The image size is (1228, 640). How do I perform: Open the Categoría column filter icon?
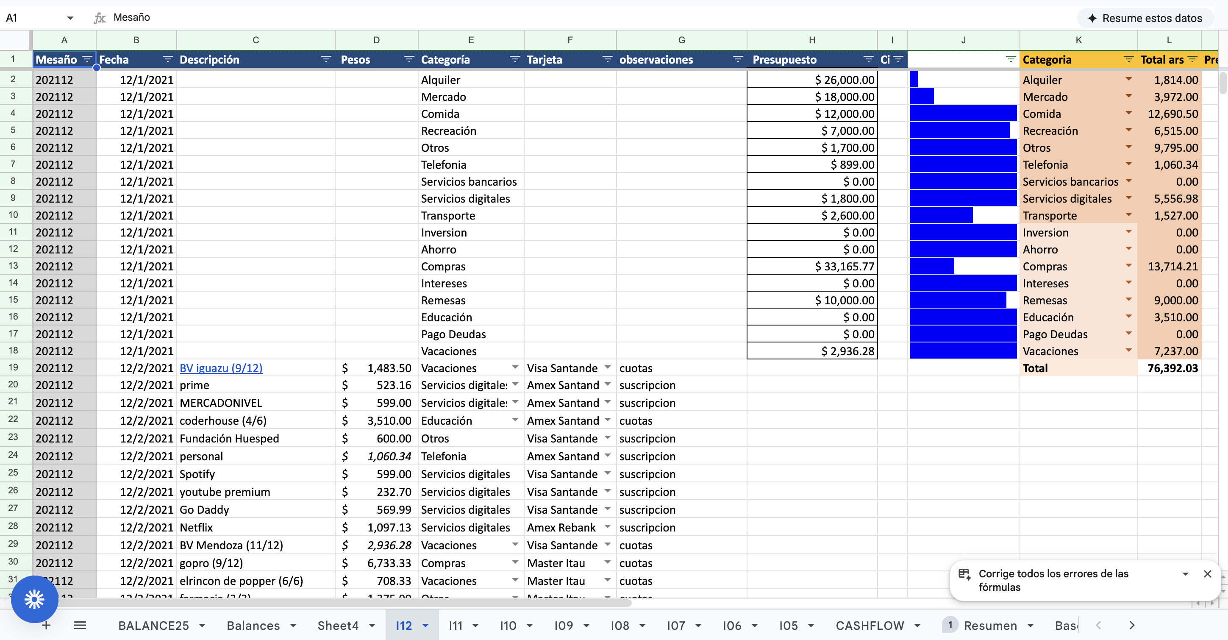pyautogui.click(x=515, y=59)
